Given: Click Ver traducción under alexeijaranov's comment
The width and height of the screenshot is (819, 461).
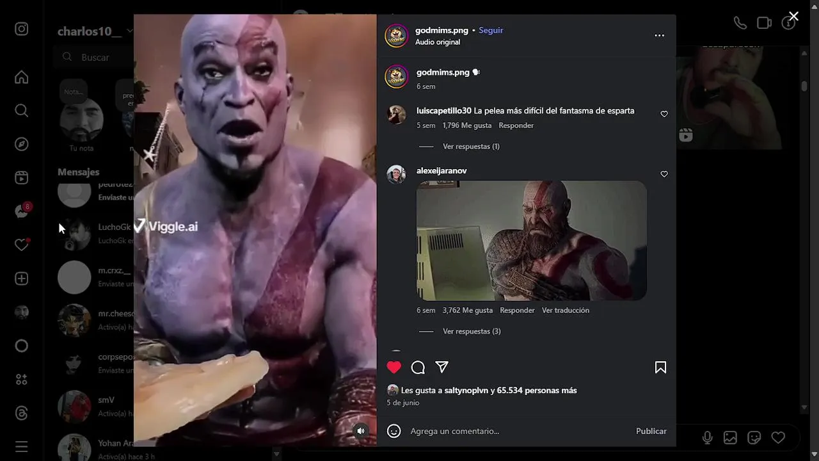Looking at the screenshot, I should (x=566, y=310).
